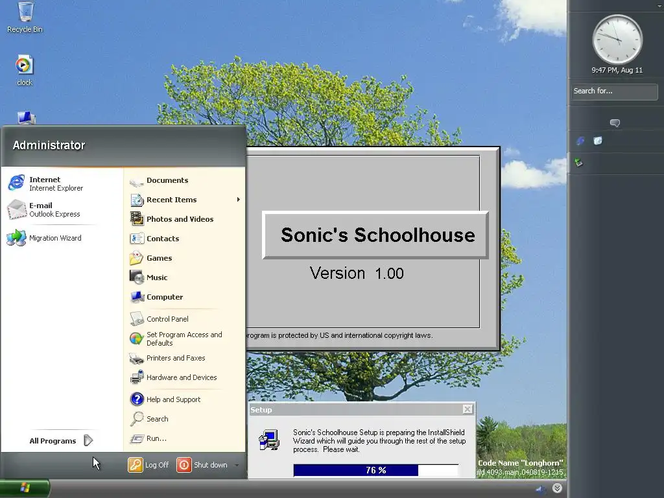Click the blue quick launch sidebar icon
Screen dimensions: 664x498
[x=580, y=141]
